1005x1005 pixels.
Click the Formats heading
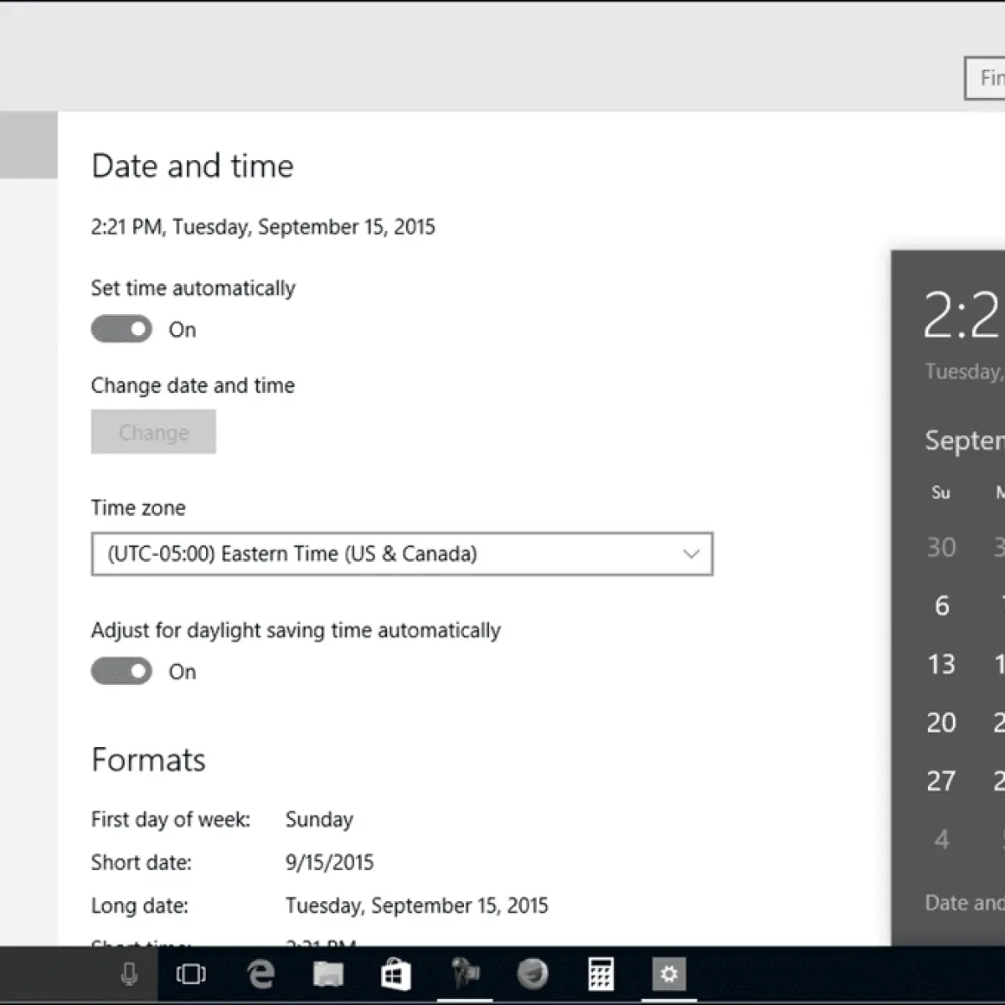[148, 760]
